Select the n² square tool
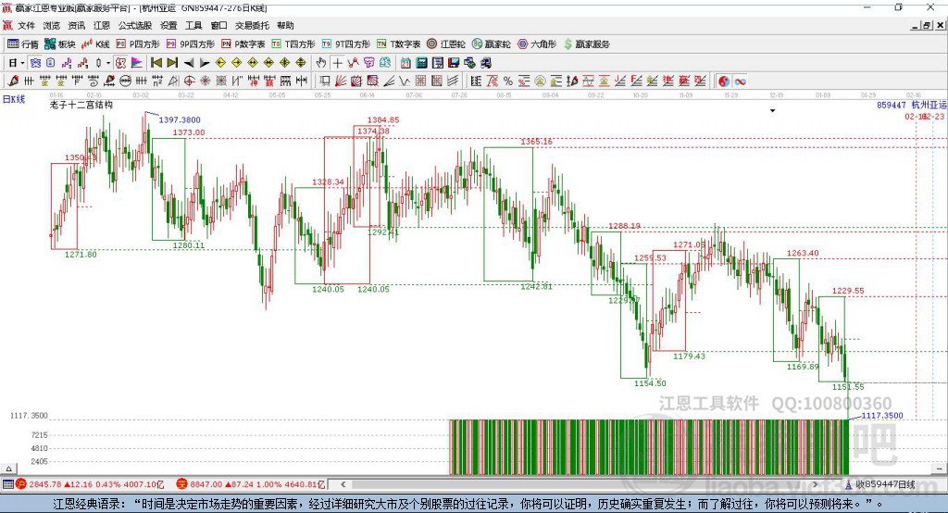This screenshot has width=948, height=513. (157, 81)
